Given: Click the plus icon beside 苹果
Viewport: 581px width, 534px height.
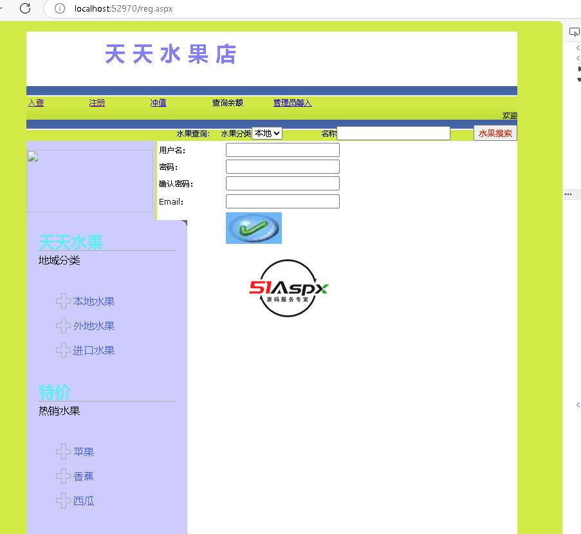Looking at the screenshot, I should pos(63,452).
